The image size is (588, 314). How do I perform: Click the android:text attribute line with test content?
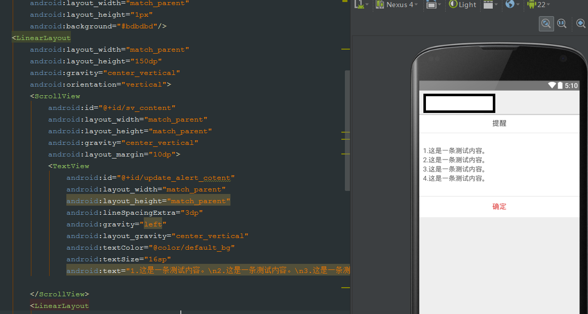(208, 270)
